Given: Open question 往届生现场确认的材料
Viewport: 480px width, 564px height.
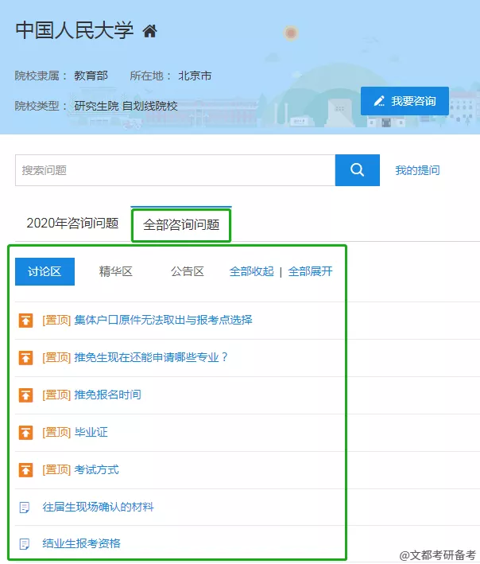Looking at the screenshot, I should click(x=98, y=507).
